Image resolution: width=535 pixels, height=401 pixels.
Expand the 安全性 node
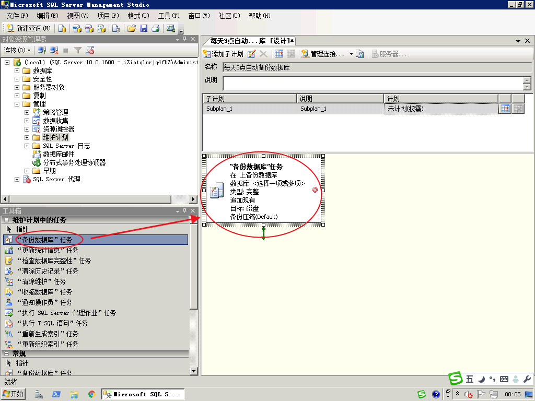17,79
